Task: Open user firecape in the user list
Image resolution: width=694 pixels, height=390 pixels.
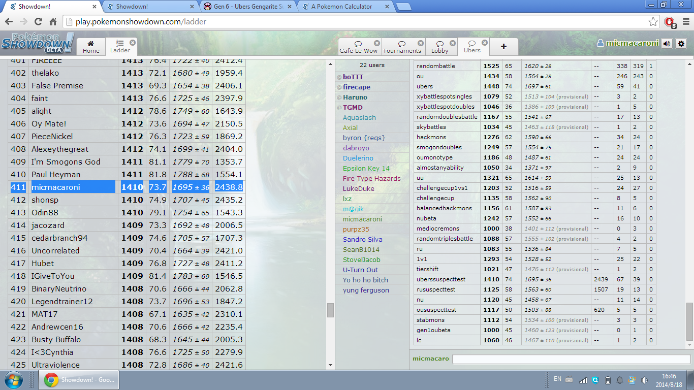Action: point(357,87)
